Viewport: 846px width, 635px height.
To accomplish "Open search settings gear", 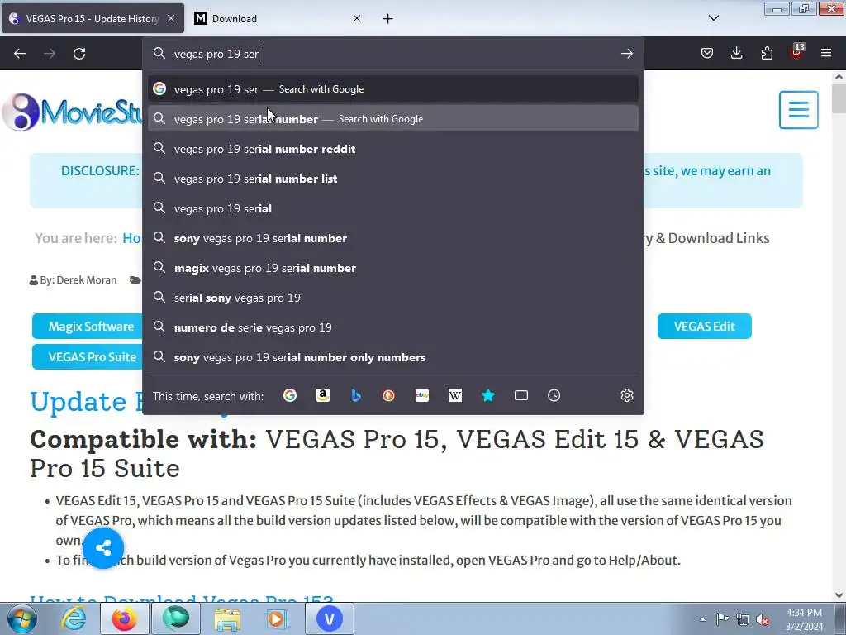I will click(x=626, y=396).
